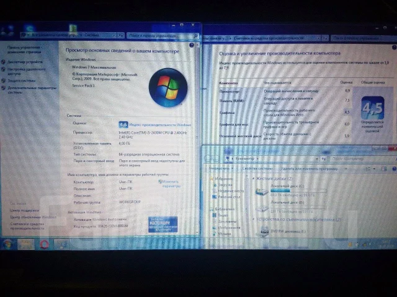
Task: Open System window address bar dropdown
Action: (114, 36)
